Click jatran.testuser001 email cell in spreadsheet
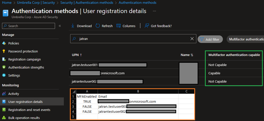The image size is (264, 121). coord(138,107)
